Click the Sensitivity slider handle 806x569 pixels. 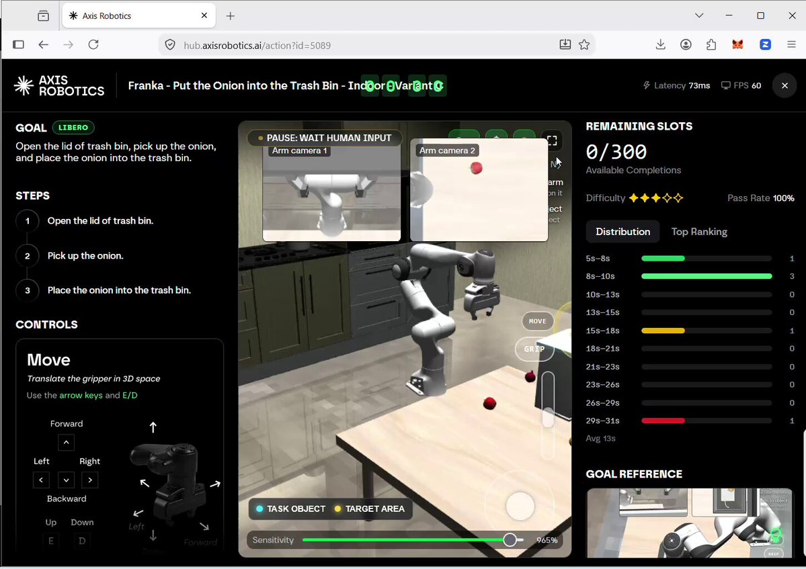click(510, 539)
